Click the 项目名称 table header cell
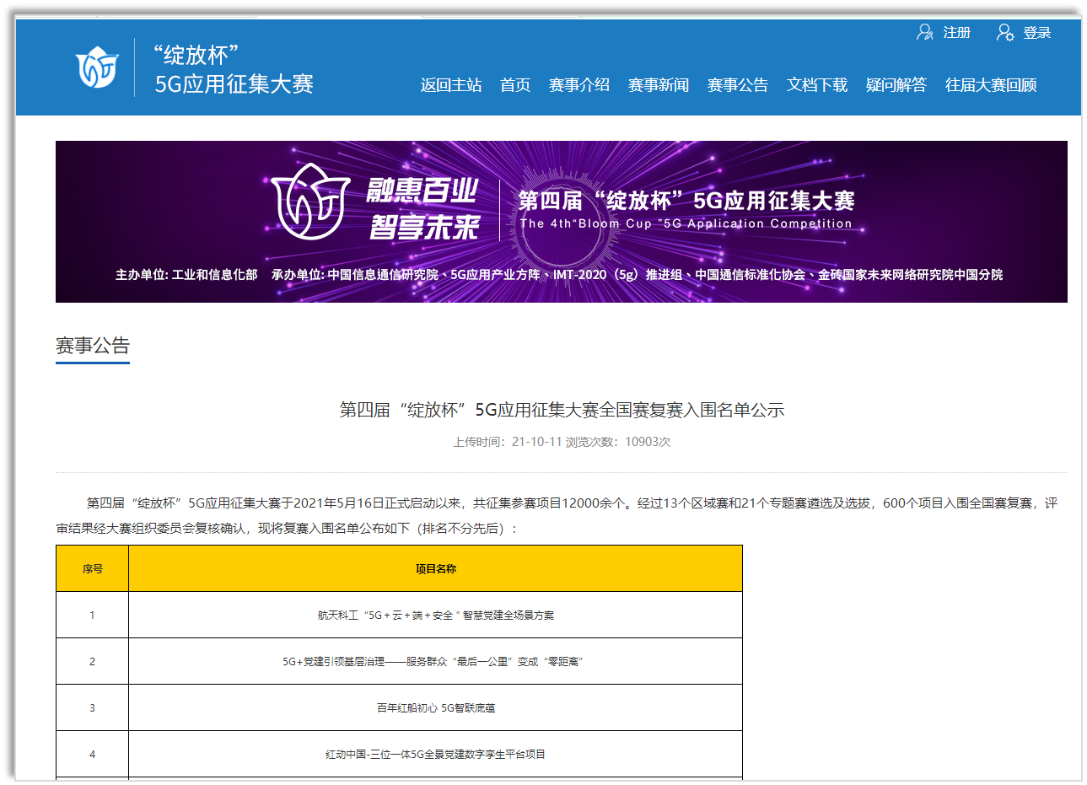The width and height of the screenshot is (1087, 785). pos(436,568)
